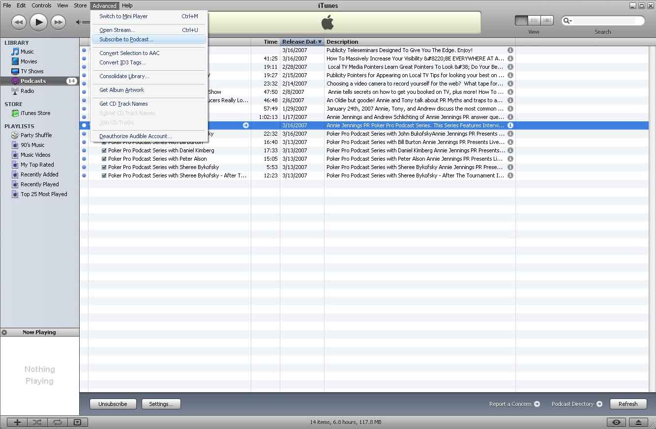Start playback with the Play button

click(x=38, y=22)
